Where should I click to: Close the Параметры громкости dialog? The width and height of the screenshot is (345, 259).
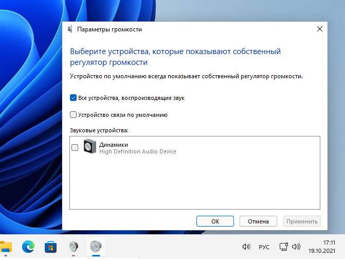point(320,29)
